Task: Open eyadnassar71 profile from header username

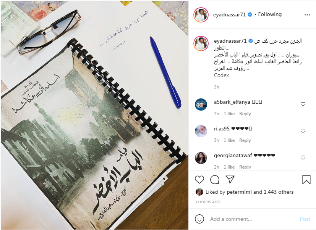Action: 229,14
